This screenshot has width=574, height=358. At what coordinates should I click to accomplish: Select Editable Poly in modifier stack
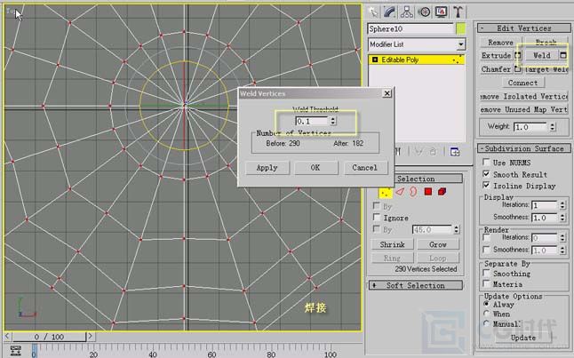416,60
